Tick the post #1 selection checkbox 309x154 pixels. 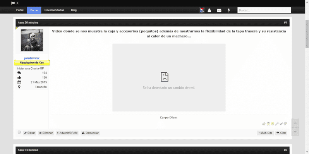pyautogui.click(x=19, y=132)
